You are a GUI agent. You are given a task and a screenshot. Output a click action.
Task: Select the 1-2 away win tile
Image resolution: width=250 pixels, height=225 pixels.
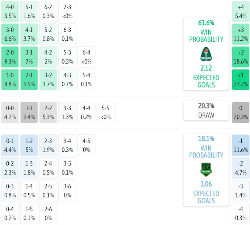click(x=29, y=145)
